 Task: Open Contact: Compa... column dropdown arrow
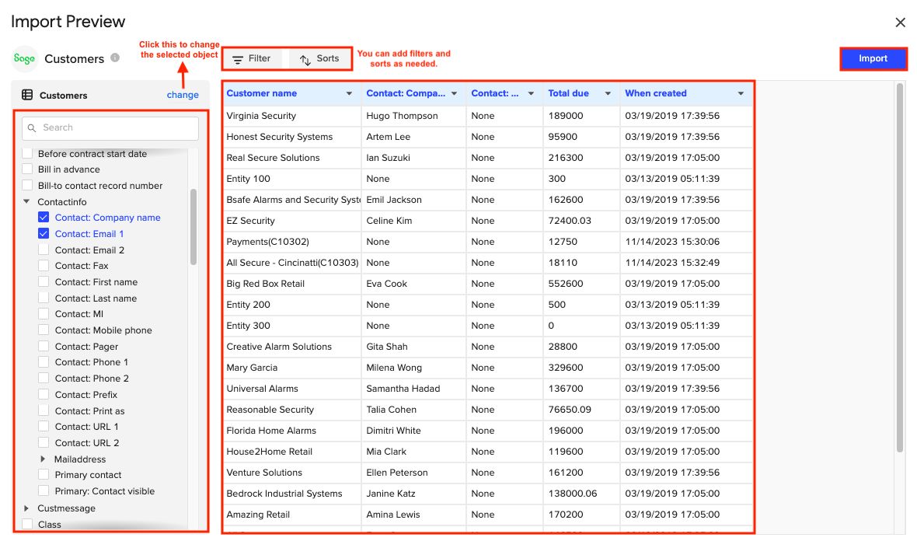click(454, 93)
